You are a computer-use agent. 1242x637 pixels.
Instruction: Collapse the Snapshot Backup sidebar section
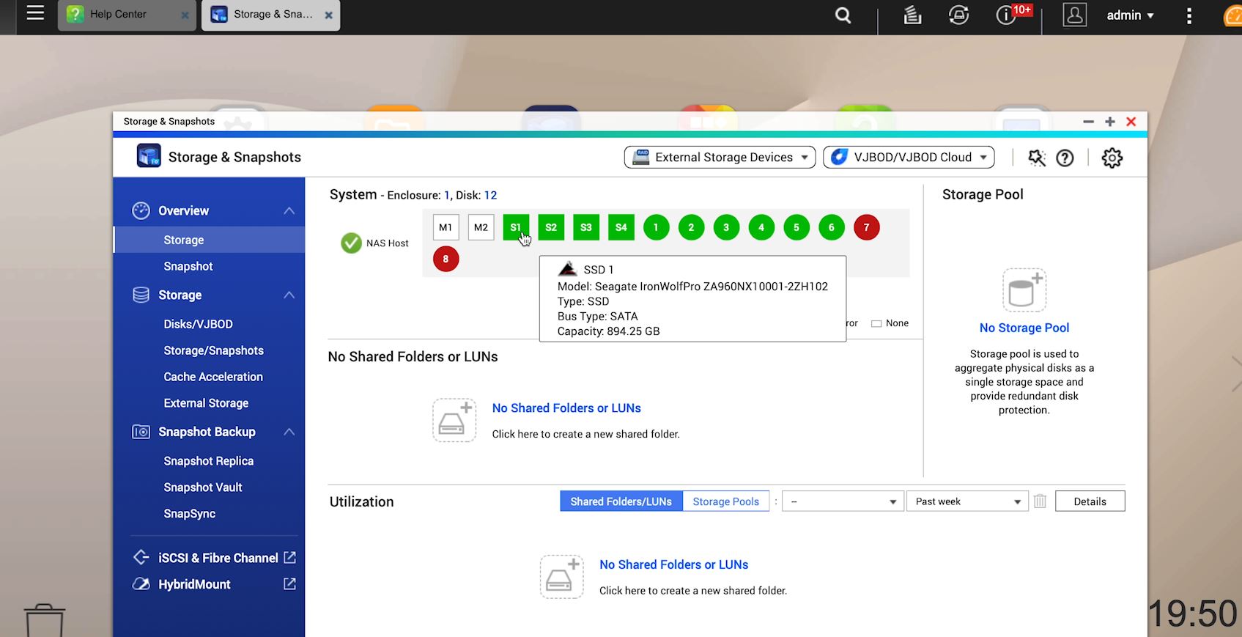289,432
